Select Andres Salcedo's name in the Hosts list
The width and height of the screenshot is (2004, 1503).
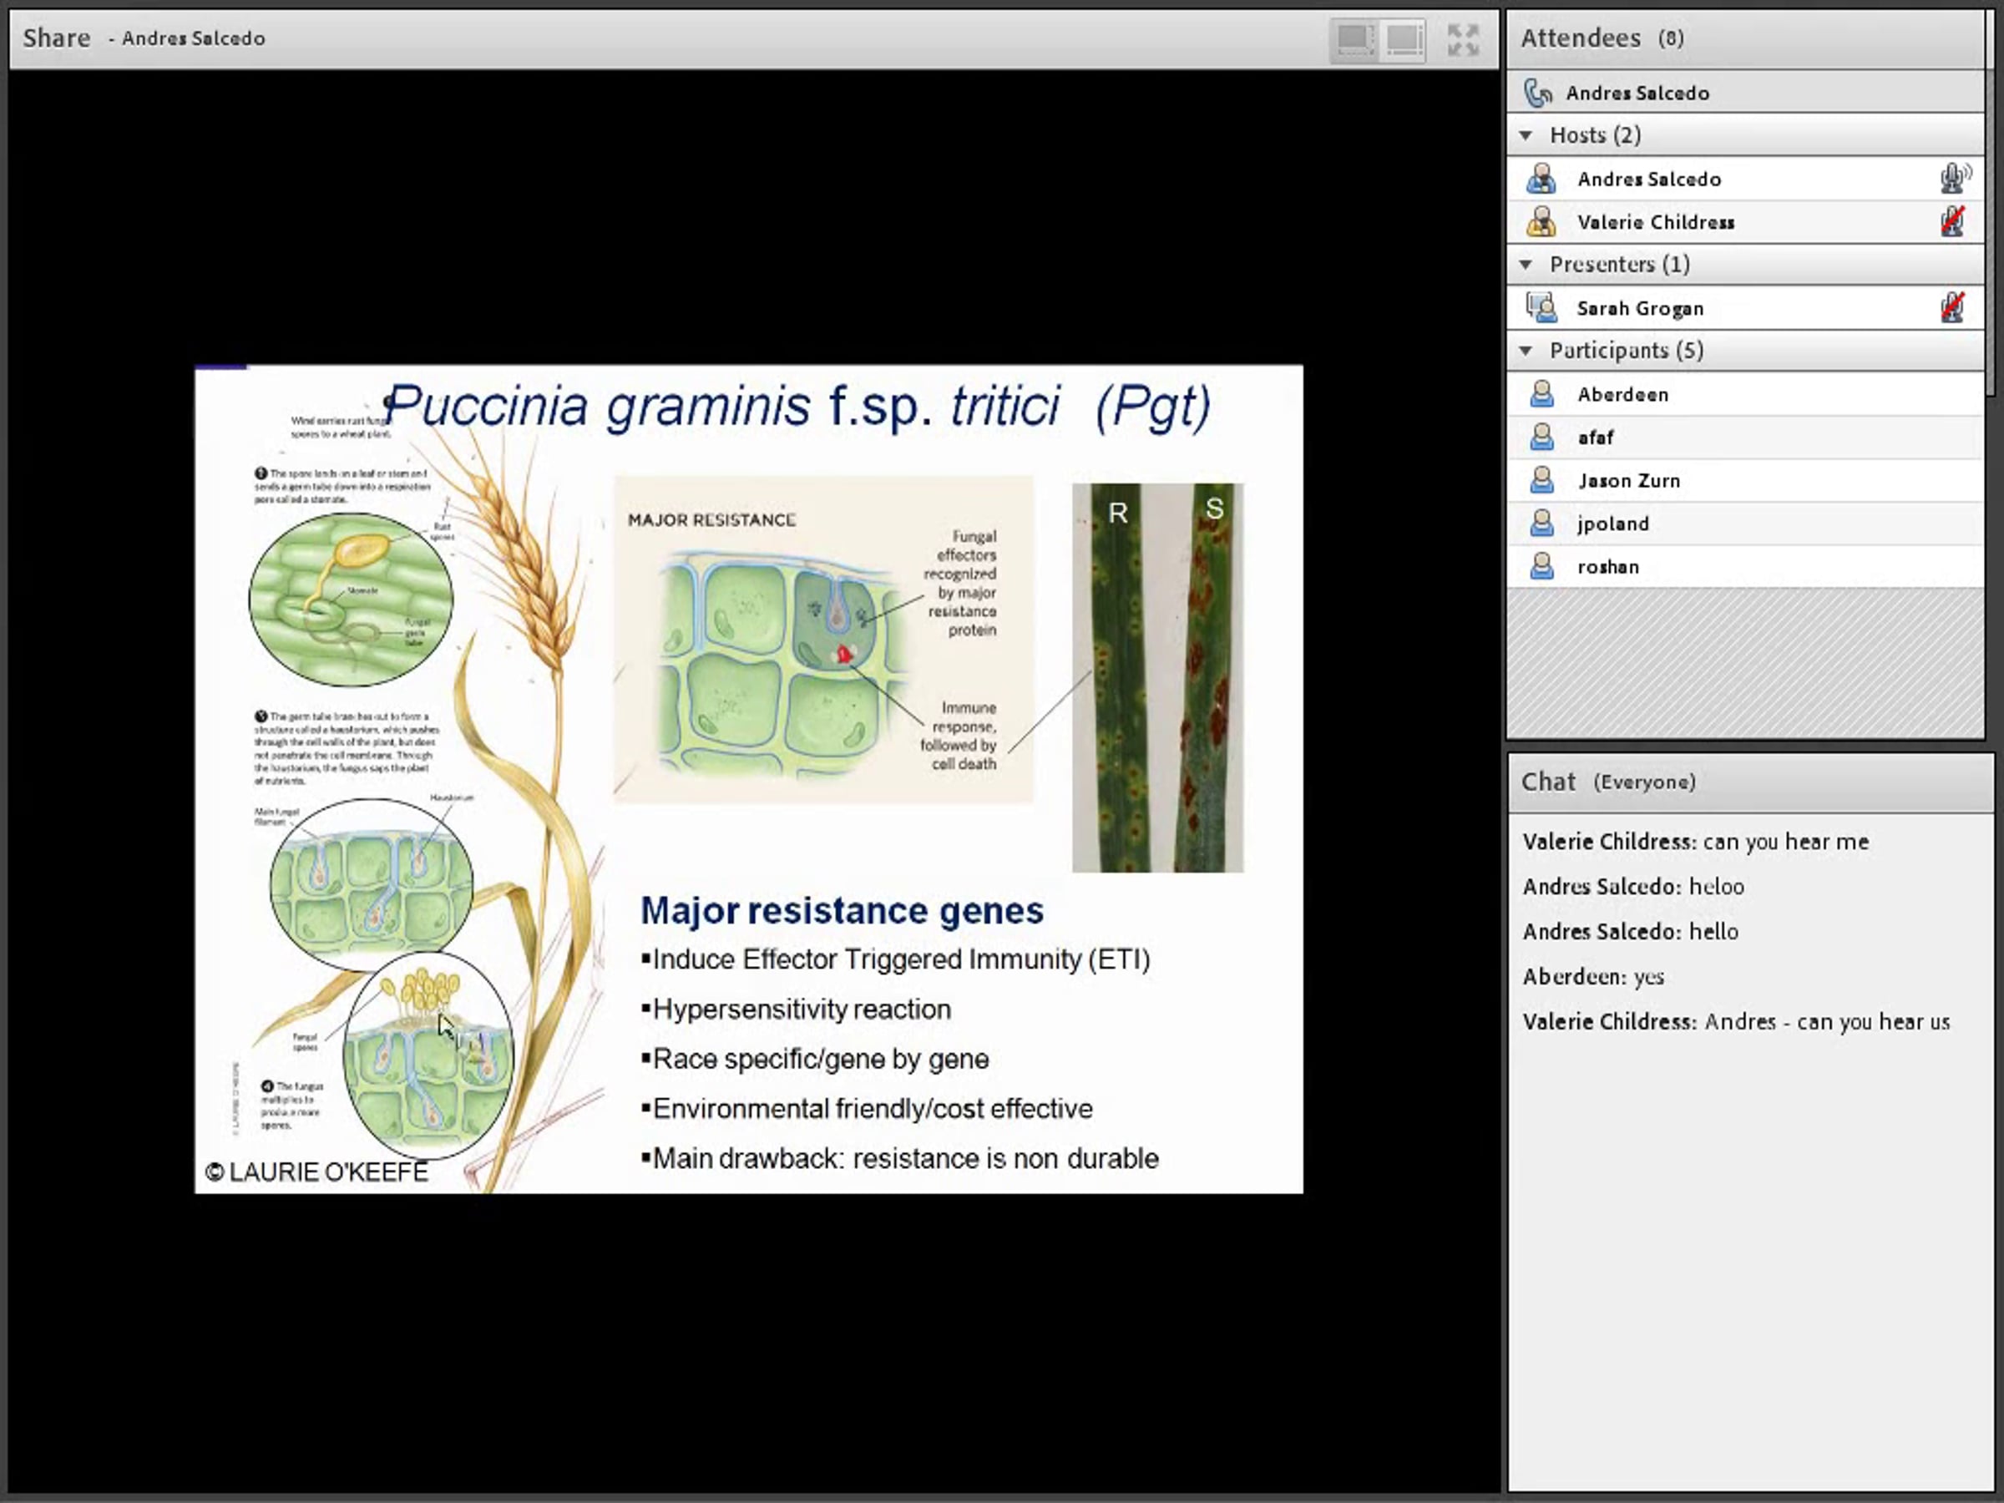(x=1649, y=180)
